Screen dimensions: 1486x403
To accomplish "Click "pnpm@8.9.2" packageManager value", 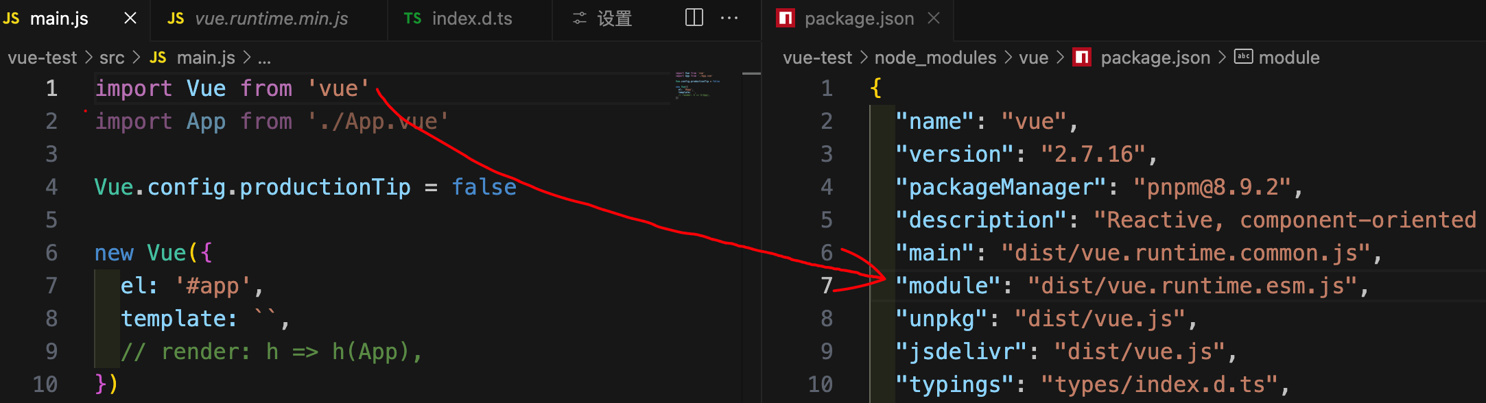I will coord(1212,187).
